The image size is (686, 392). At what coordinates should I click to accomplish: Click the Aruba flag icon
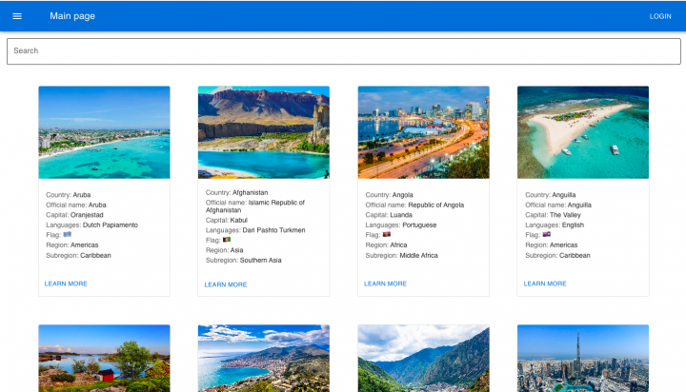coord(68,235)
